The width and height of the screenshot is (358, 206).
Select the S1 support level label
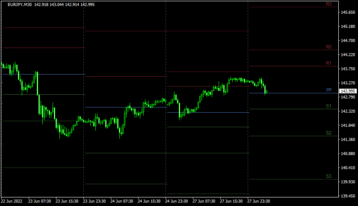pos(328,106)
